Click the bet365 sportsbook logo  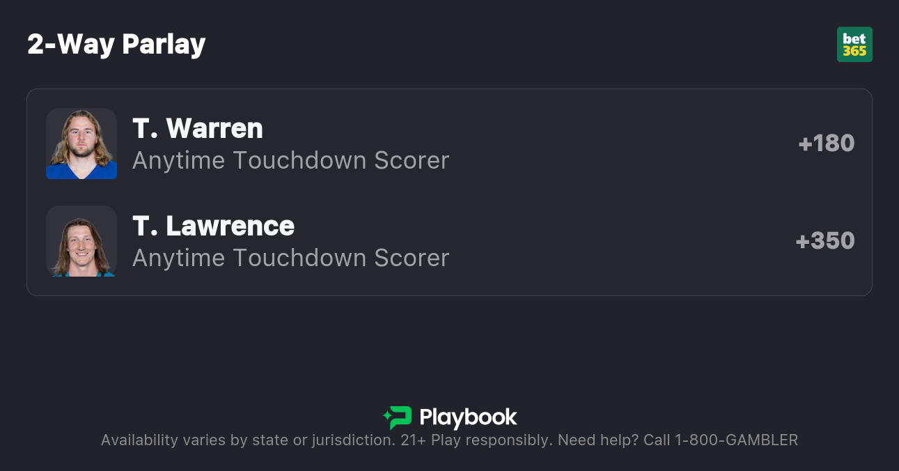coord(854,45)
